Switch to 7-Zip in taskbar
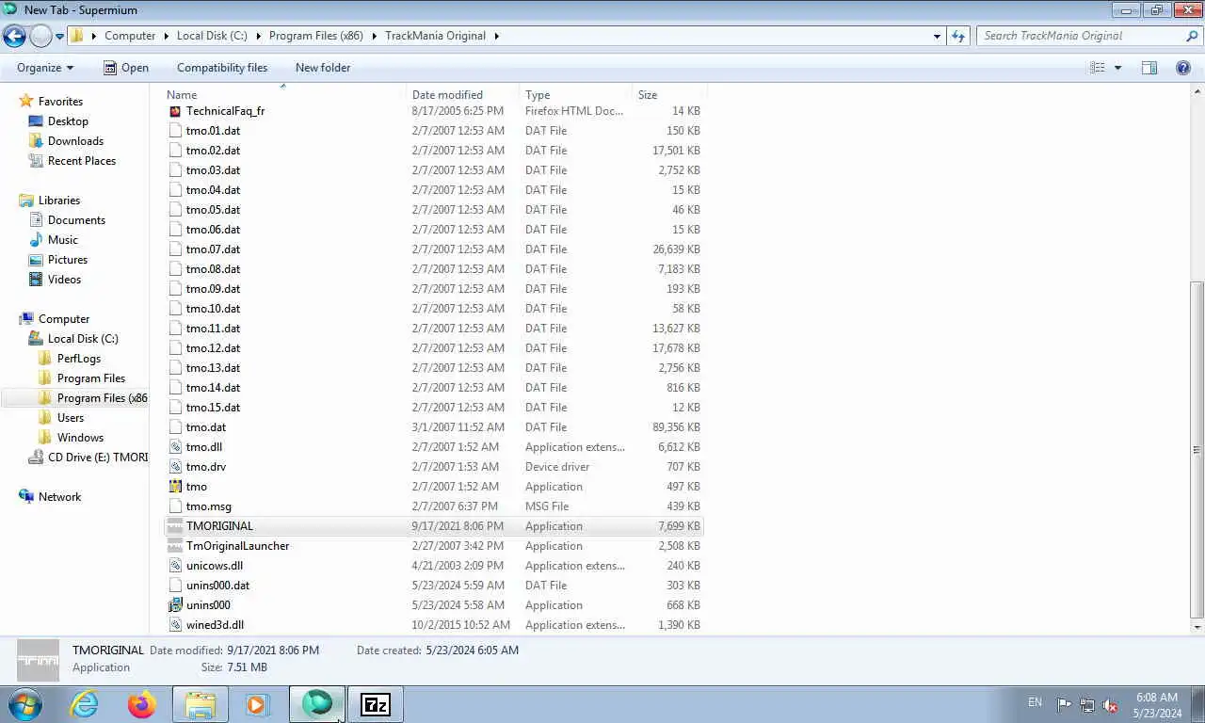 [x=376, y=704]
